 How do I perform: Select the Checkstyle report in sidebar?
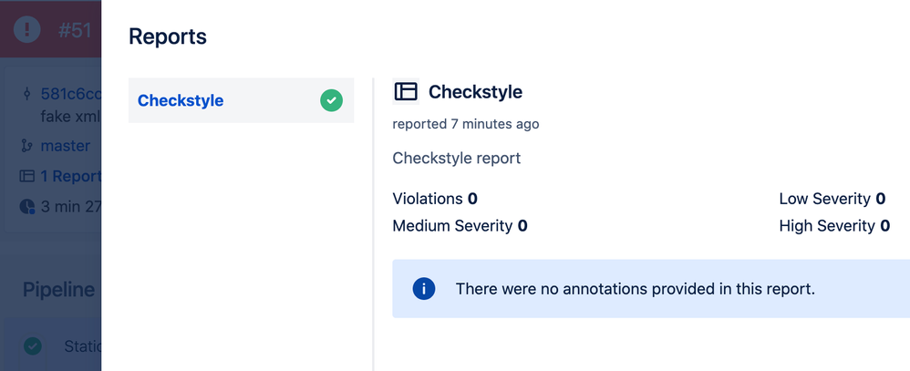coord(241,100)
